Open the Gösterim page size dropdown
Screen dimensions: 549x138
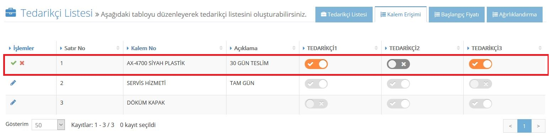pyautogui.click(x=48, y=125)
